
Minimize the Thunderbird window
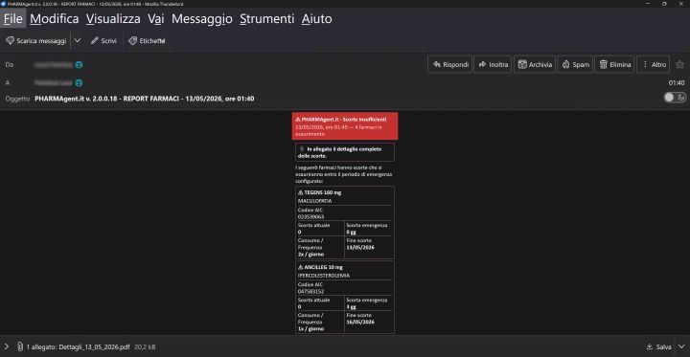tap(648, 4)
